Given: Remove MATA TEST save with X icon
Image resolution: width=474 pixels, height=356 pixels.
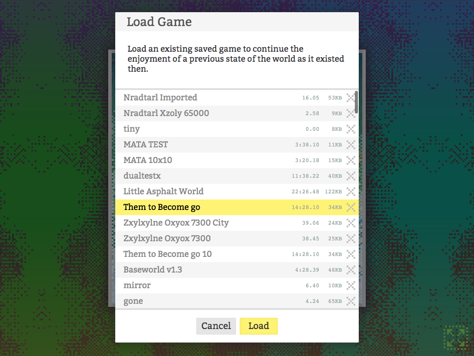Looking at the screenshot, I should [350, 145].
